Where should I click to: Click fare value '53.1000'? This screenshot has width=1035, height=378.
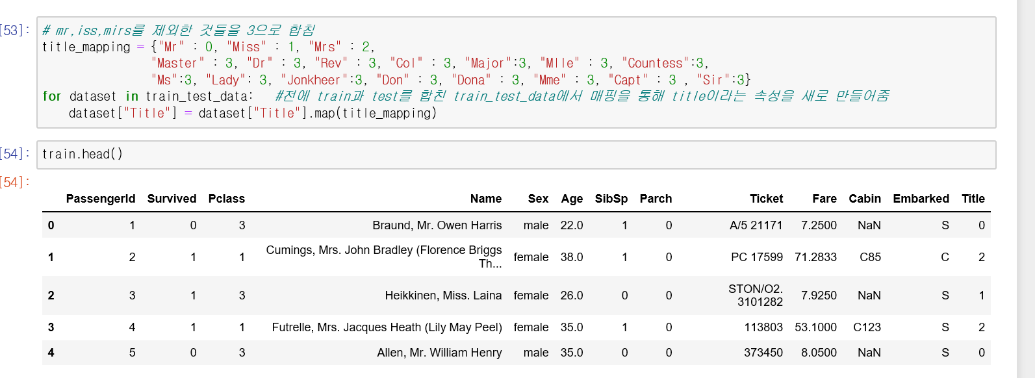point(815,327)
